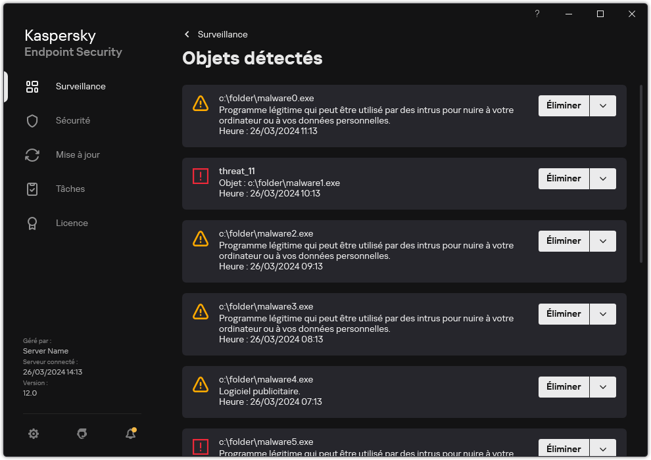The height and width of the screenshot is (460, 651).
Task: Open the Licence sidebar item
Action: 72,223
